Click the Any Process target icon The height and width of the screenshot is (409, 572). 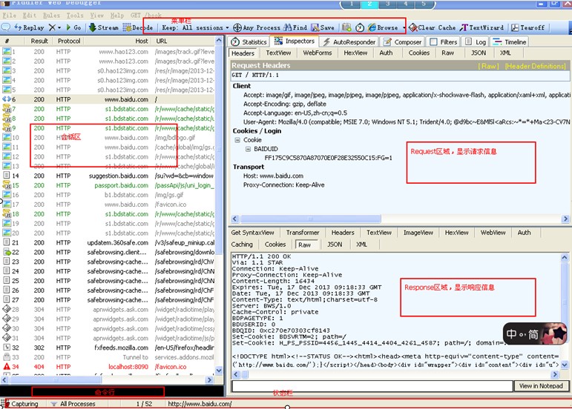tap(237, 27)
